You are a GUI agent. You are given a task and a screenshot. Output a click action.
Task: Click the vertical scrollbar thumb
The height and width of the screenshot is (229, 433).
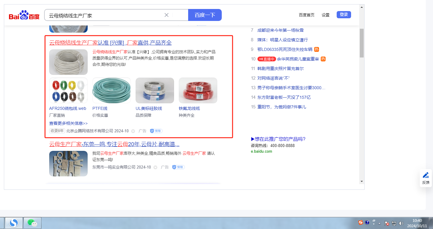point(362,43)
